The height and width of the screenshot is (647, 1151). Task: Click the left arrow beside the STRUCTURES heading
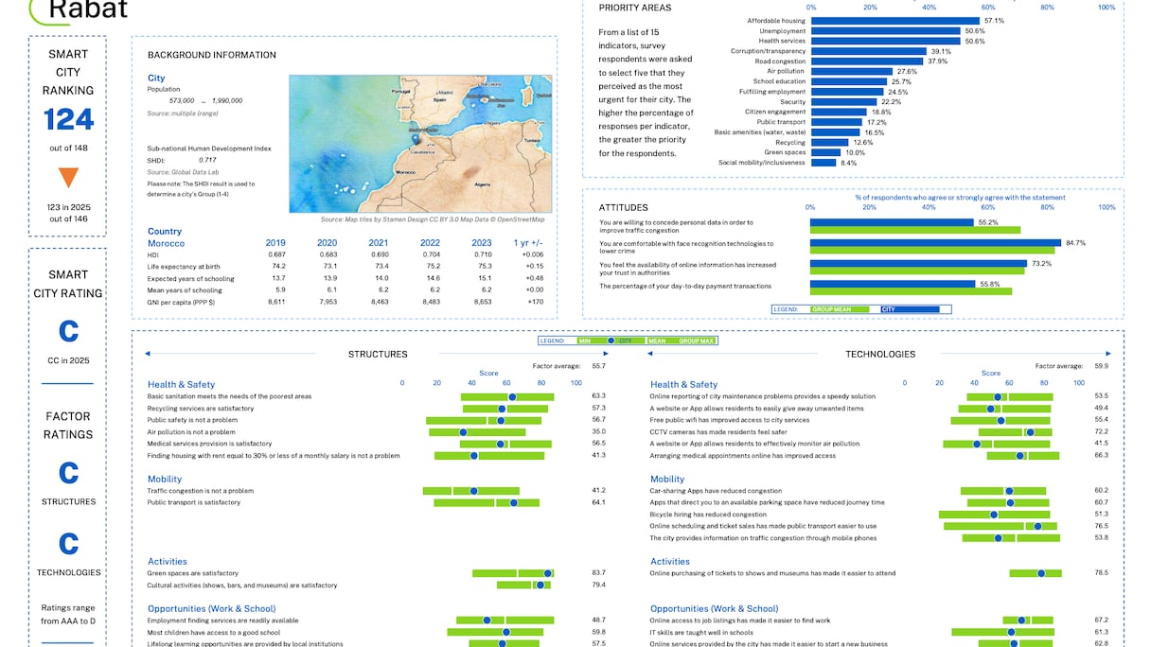[x=148, y=355]
